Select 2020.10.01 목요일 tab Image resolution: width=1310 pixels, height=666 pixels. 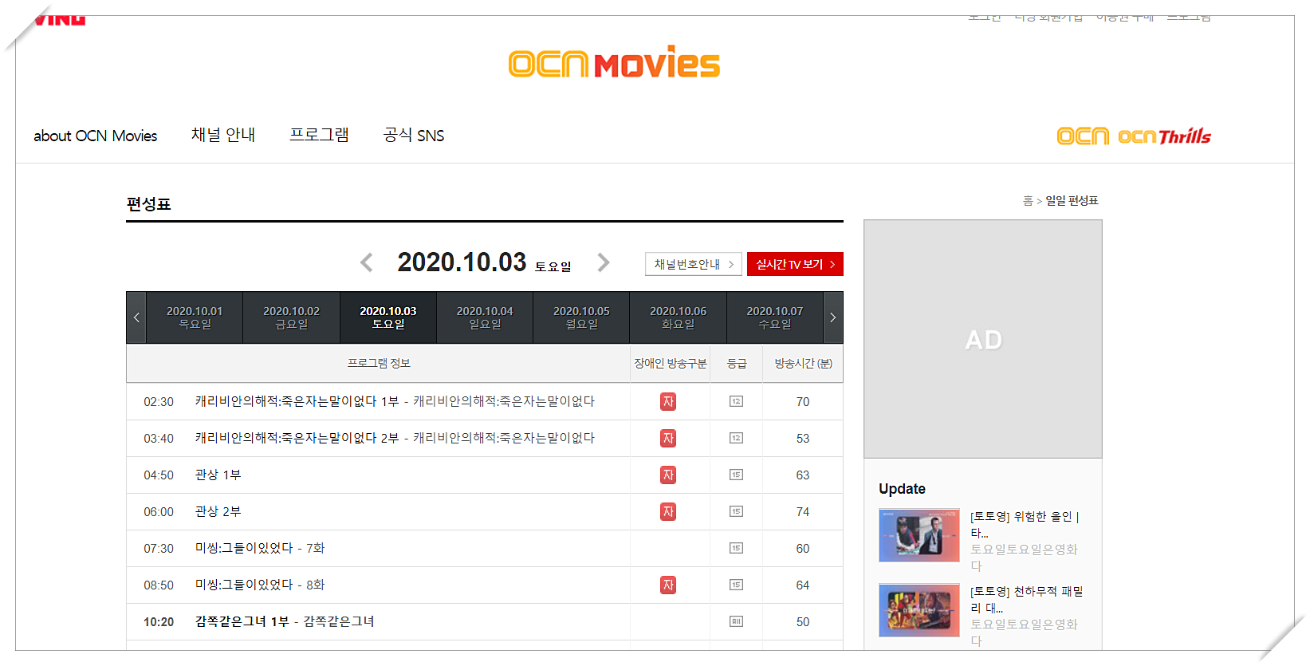[x=195, y=317]
